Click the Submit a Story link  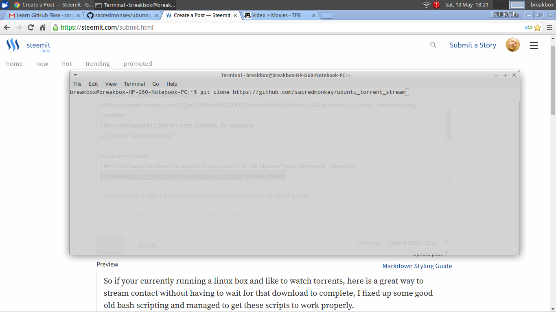click(x=473, y=45)
